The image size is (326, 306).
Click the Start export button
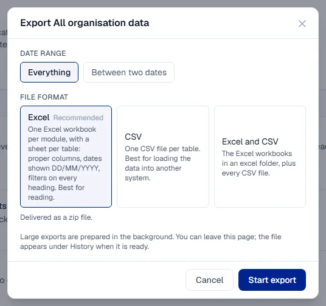(x=272, y=280)
